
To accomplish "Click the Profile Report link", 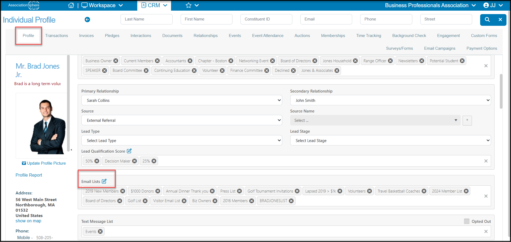I will point(29,175).
